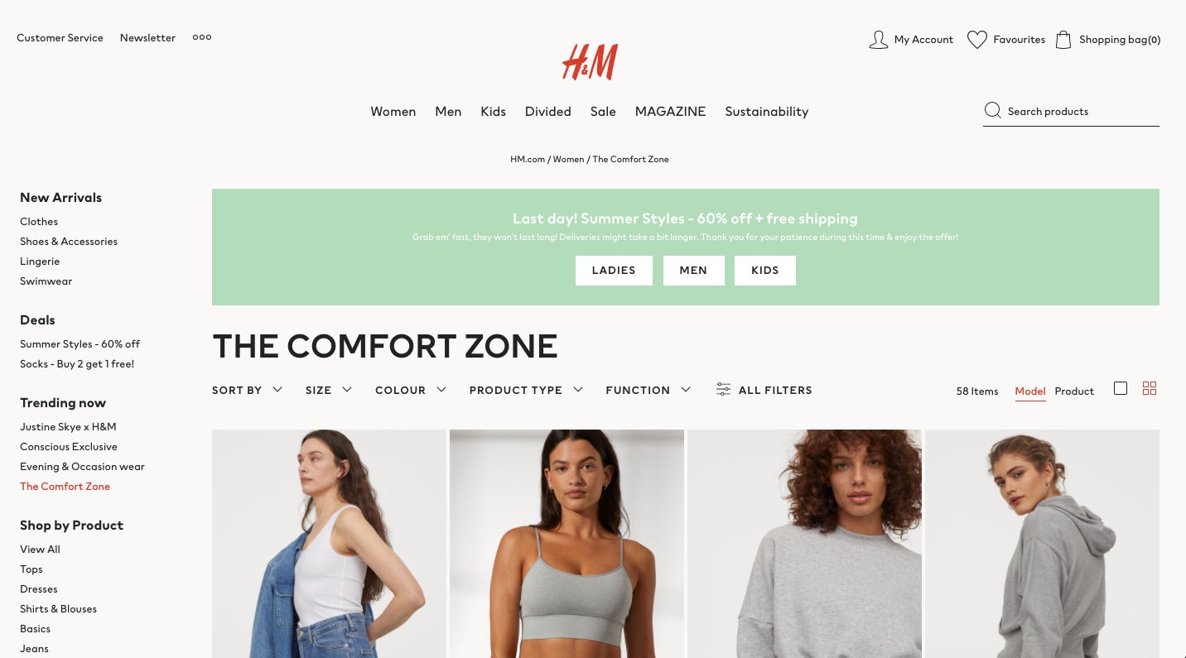
Task: Open the Shopping bag icon
Action: tap(1063, 39)
